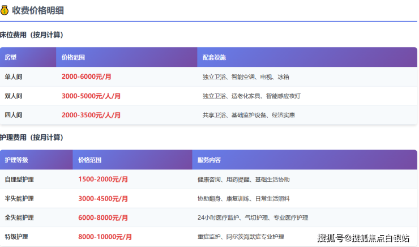Click the 配套设施 column header
This screenshot has height=247, width=419.
point(214,57)
